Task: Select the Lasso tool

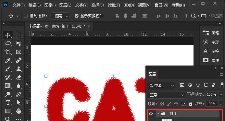Action: [x=8, y=43]
